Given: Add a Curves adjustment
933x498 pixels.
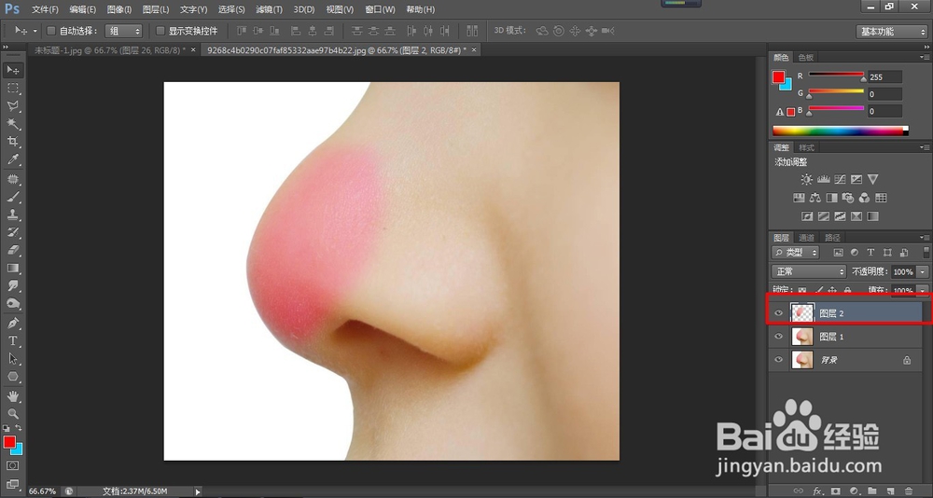Looking at the screenshot, I should click(840, 179).
